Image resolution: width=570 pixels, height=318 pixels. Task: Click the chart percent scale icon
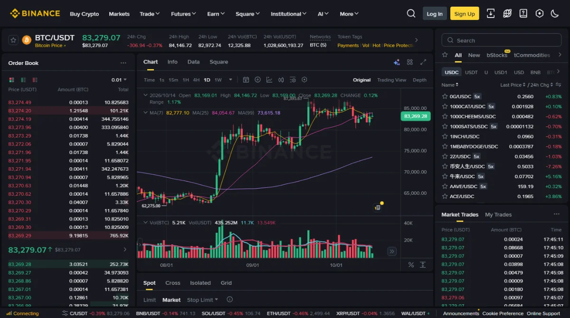coord(411,264)
